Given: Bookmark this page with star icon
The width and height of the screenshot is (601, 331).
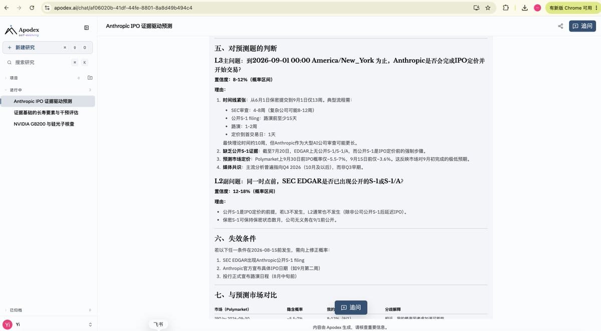Looking at the screenshot, I should pos(488,8).
